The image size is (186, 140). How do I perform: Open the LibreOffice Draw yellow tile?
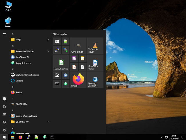pos(83,58)
